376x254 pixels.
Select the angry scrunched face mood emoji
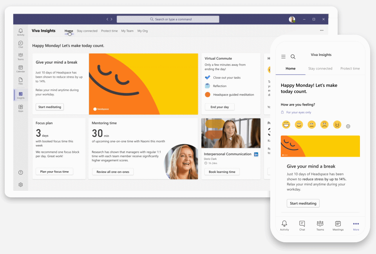click(x=337, y=124)
